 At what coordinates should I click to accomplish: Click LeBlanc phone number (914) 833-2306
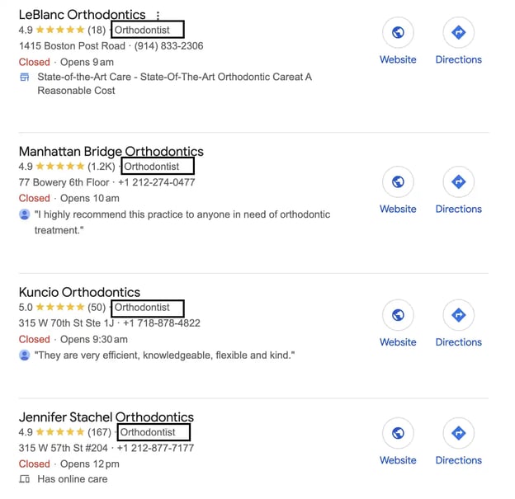pos(169,46)
